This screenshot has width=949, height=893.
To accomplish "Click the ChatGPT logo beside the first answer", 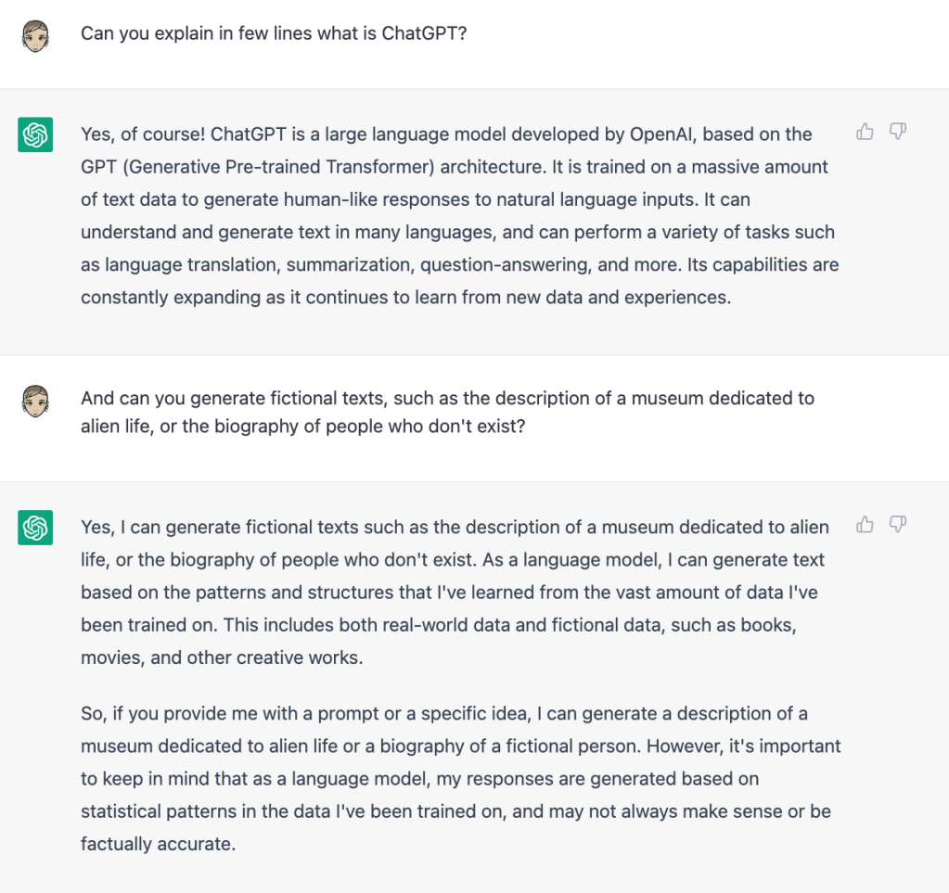I will (x=35, y=135).
